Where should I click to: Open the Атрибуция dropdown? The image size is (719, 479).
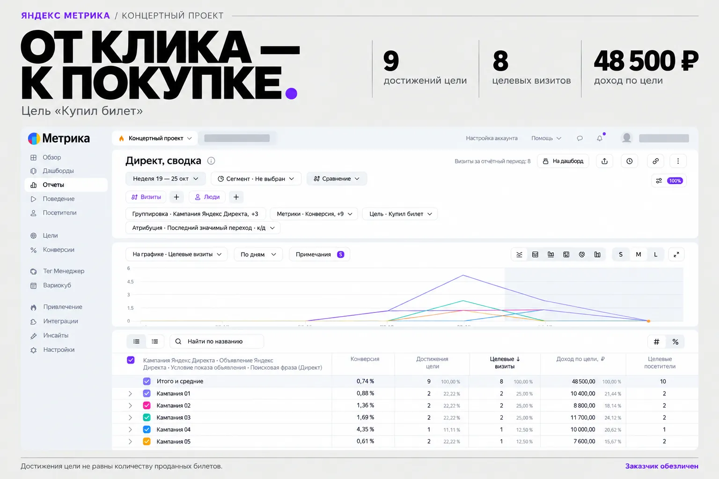(203, 228)
